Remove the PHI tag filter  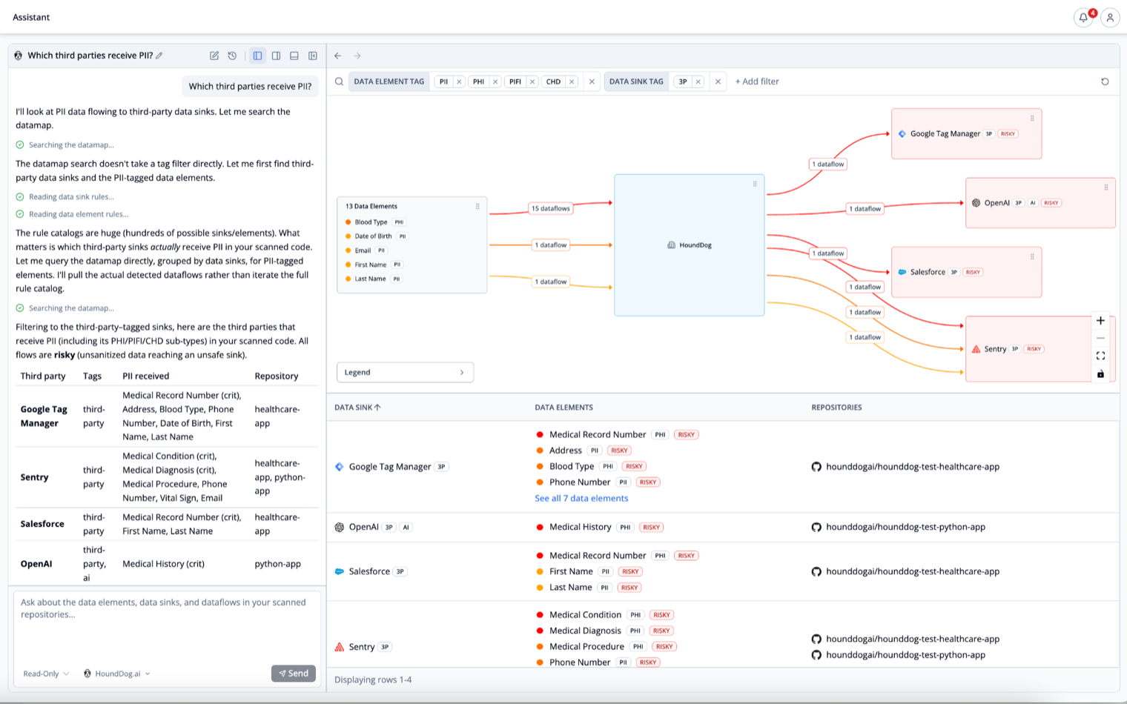495,82
